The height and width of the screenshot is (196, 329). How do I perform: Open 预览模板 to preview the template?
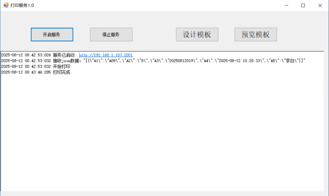point(256,35)
